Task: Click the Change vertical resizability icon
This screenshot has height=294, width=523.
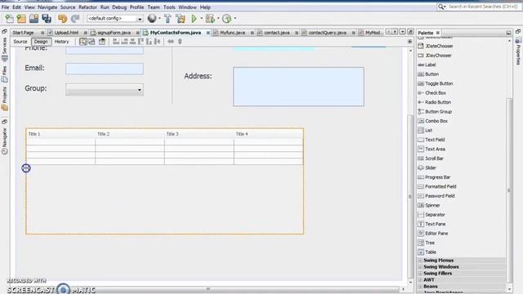Action: 180,42
